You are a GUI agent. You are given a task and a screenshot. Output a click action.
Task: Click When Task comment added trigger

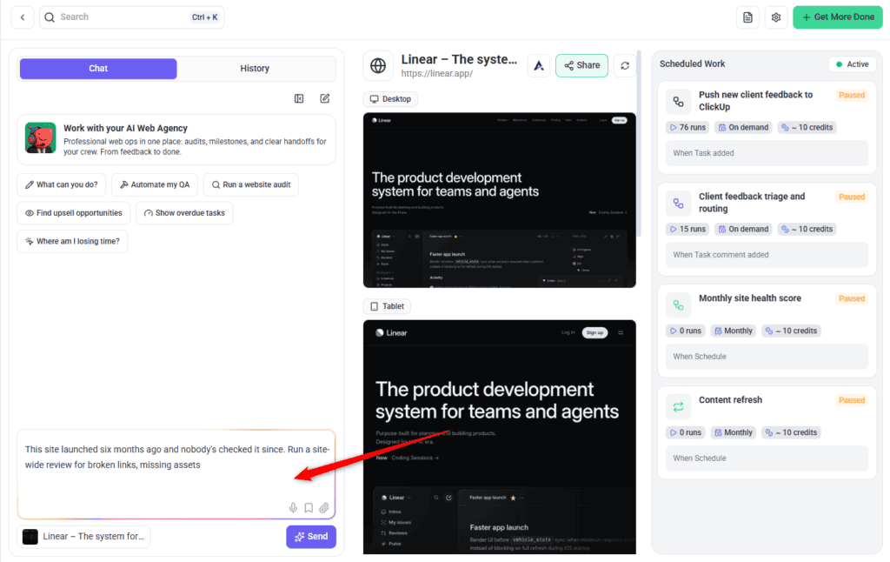click(x=767, y=255)
